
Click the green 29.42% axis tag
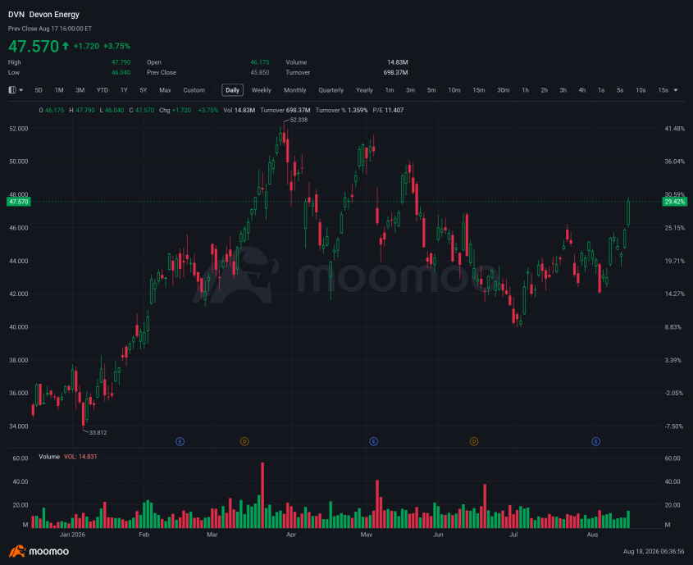click(x=674, y=202)
